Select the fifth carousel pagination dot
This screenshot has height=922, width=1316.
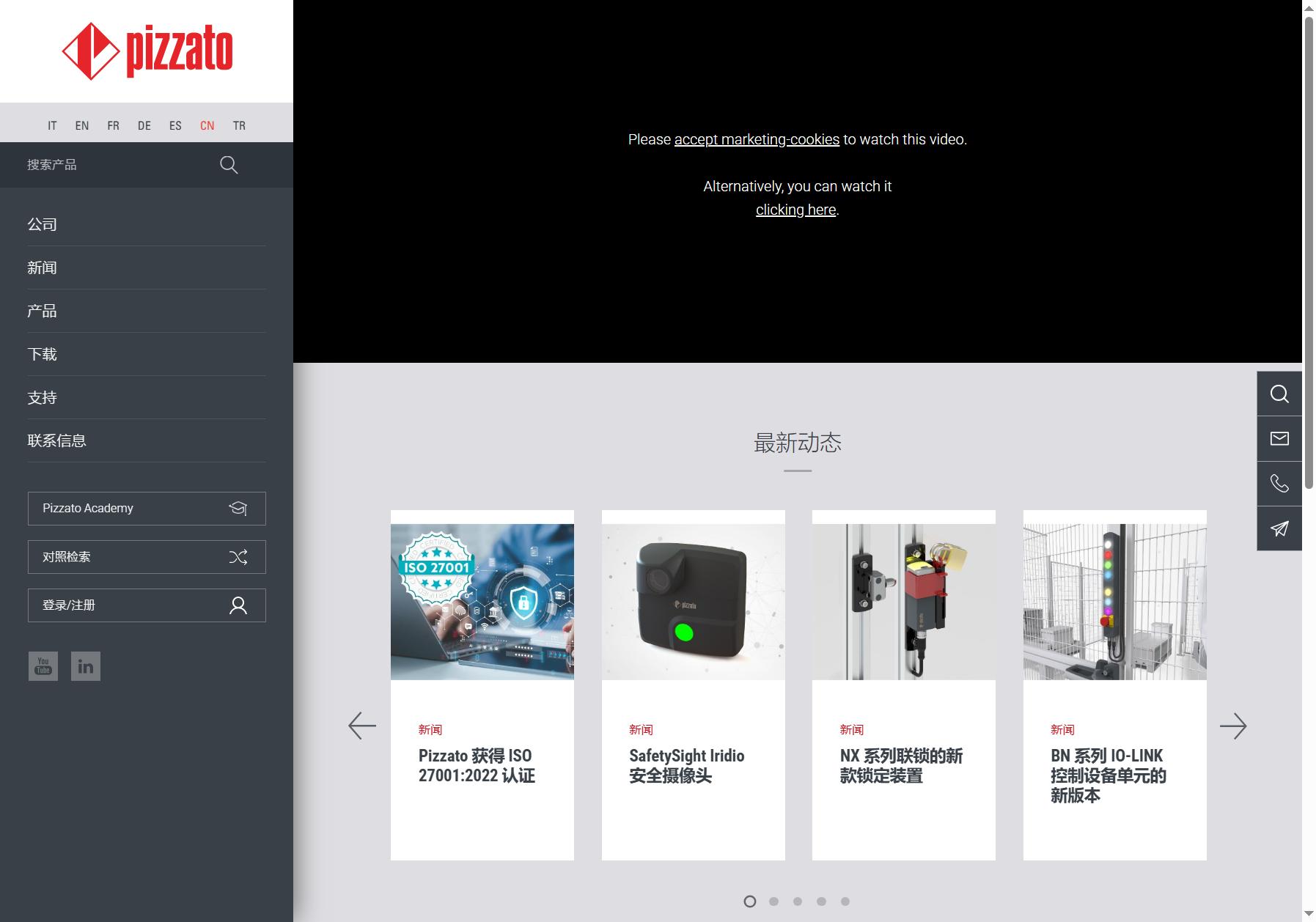pyautogui.click(x=845, y=901)
